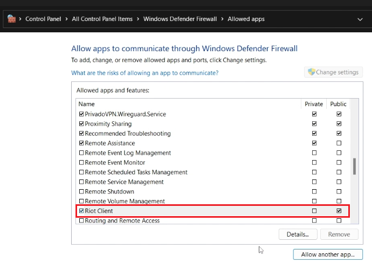Click the shield icon on Change settings

pyautogui.click(x=311, y=72)
